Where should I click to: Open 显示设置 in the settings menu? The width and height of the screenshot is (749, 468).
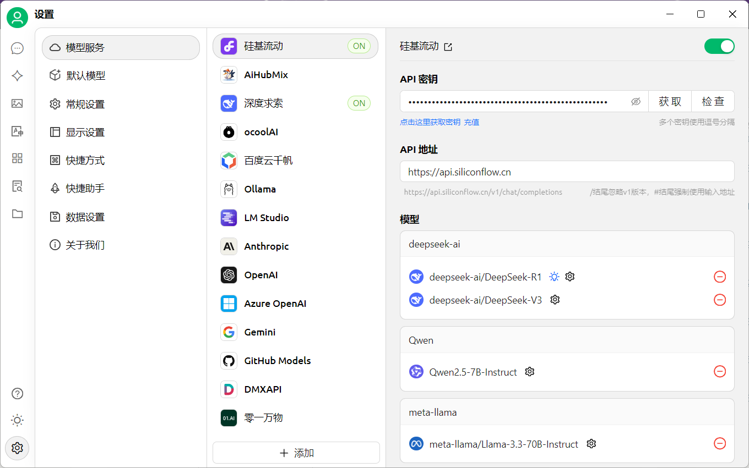click(121, 132)
